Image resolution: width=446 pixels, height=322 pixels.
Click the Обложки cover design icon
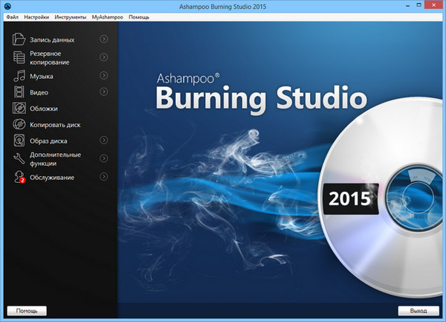click(x=19, y=109)
